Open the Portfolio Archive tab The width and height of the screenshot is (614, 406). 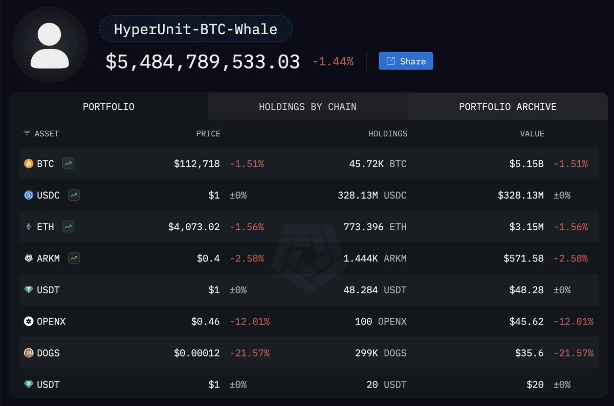(x=508, y=107)
